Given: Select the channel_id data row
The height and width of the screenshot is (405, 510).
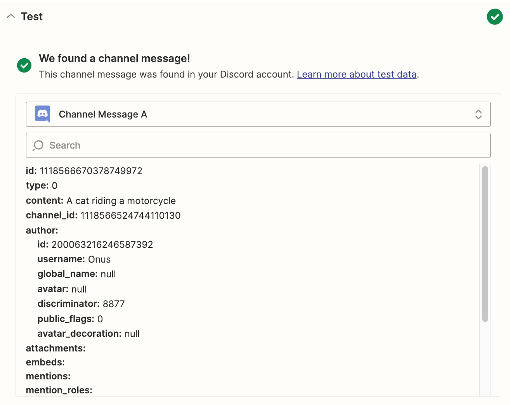Looking at the screenshot, I should click(x=103, y=215).
